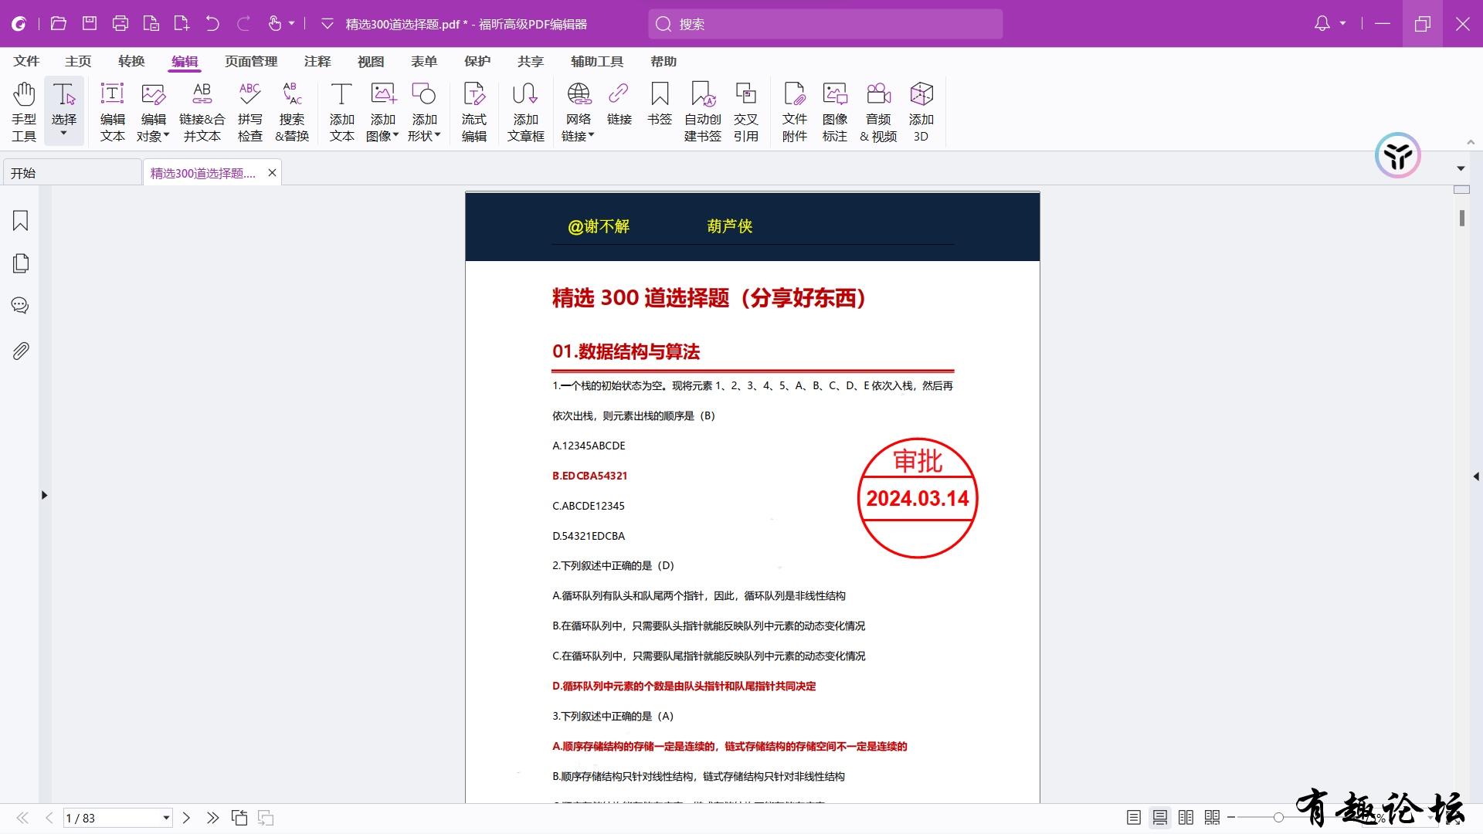
Task: Select the Hand tool (手型工具)
Action: [x=24, y=112]
